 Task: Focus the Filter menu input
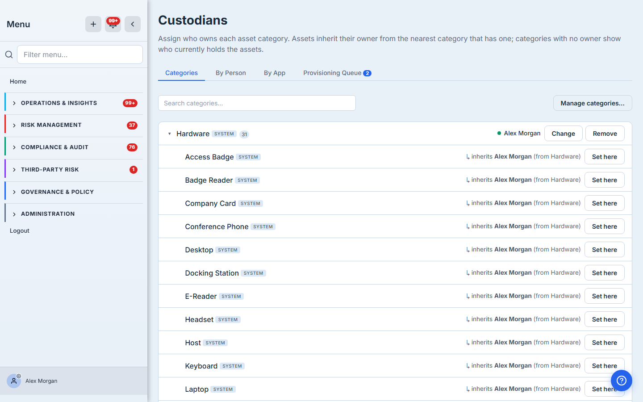[80, 54]
